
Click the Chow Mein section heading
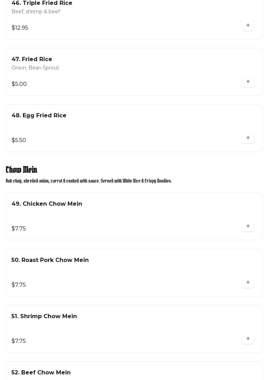22,170
